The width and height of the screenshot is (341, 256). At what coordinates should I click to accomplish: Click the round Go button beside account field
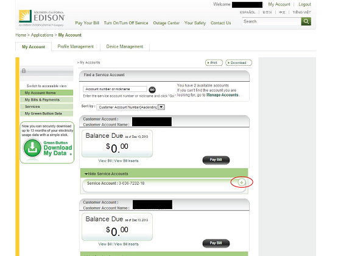point(152,90)
